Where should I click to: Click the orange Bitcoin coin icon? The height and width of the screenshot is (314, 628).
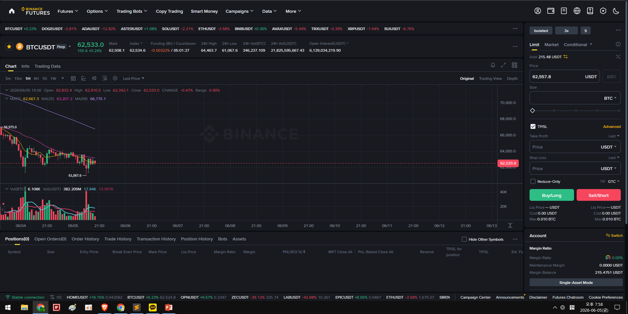coord(20,47)
